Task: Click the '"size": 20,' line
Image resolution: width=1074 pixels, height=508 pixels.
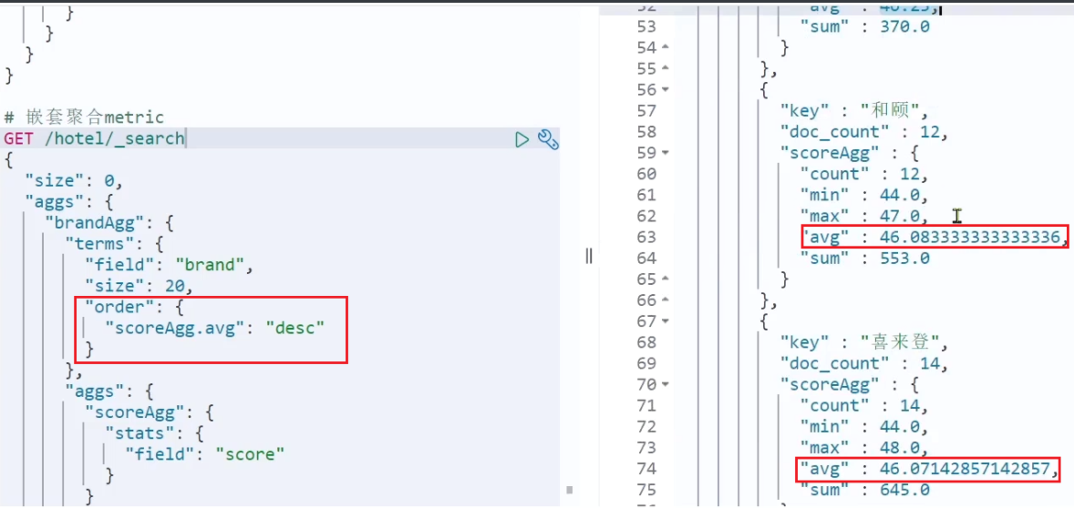Action: point(139,287)
